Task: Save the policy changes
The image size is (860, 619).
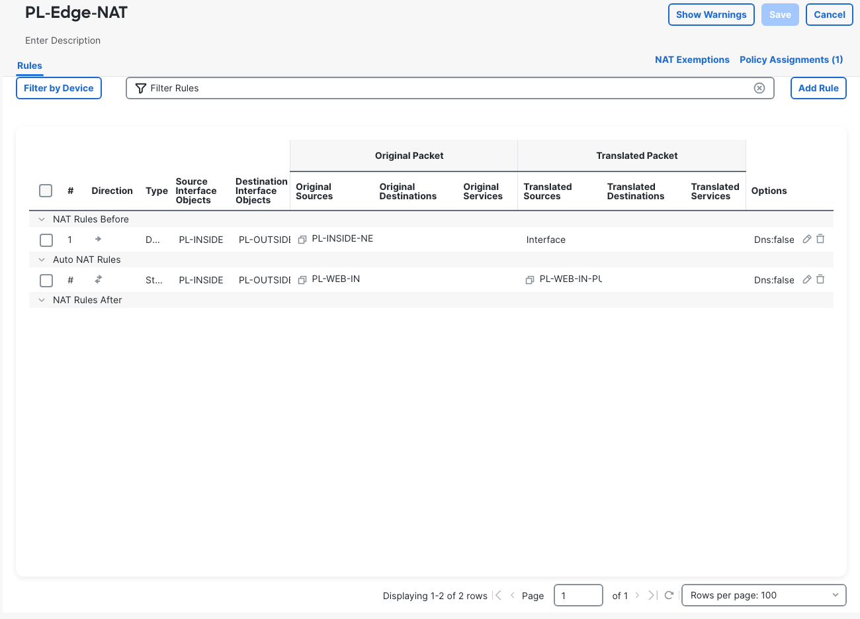Action: 780,15
